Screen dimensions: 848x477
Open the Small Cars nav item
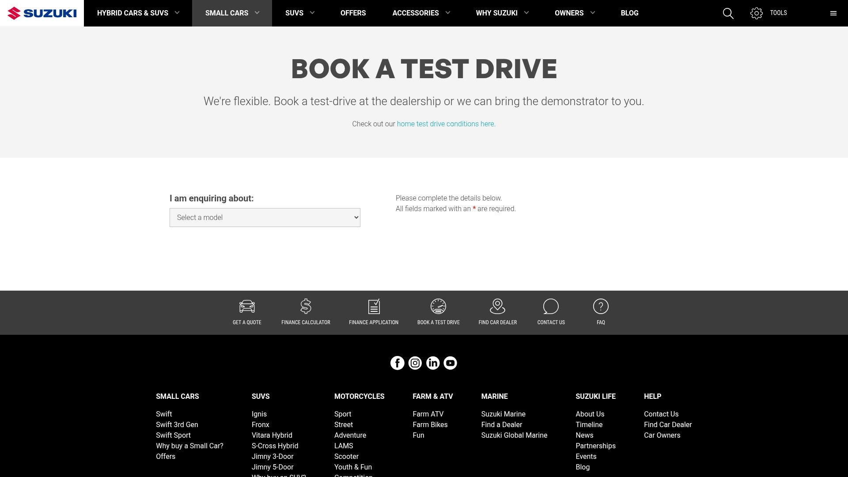[x=227, y=13]
